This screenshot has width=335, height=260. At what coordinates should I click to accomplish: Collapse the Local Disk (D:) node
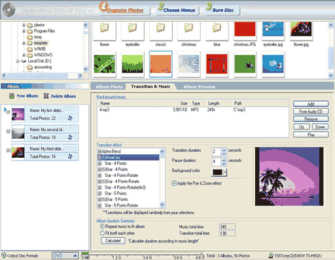click(18, 61)
